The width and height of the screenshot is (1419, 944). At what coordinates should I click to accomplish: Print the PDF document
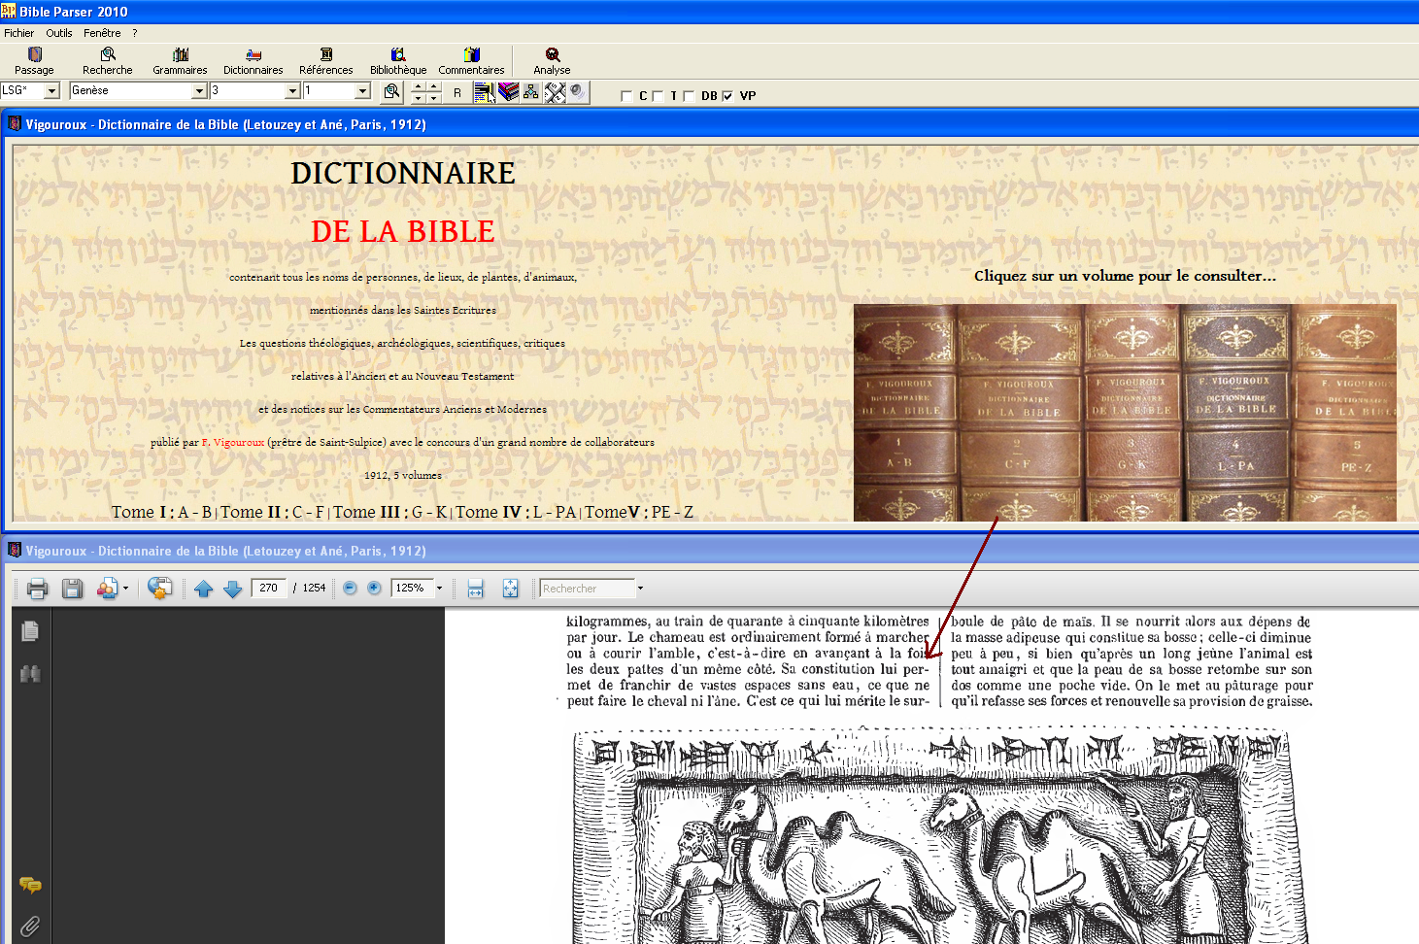click(x=37, y=588)
